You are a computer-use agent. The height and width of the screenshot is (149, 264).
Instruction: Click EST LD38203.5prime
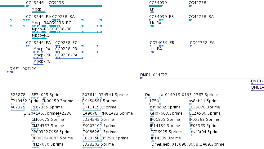pyautogui.click(x=98, y=145)
